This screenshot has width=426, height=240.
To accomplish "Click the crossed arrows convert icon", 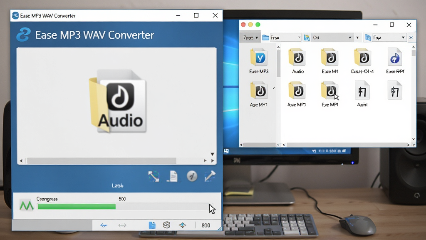I will 154,176.
